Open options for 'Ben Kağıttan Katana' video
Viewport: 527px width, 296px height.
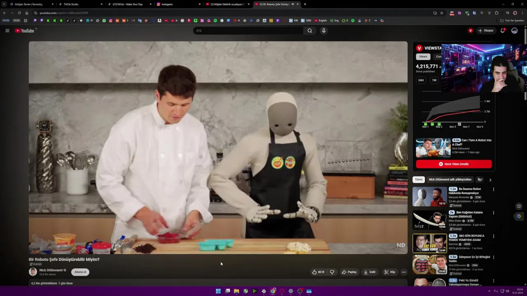[x=493, y=213]
